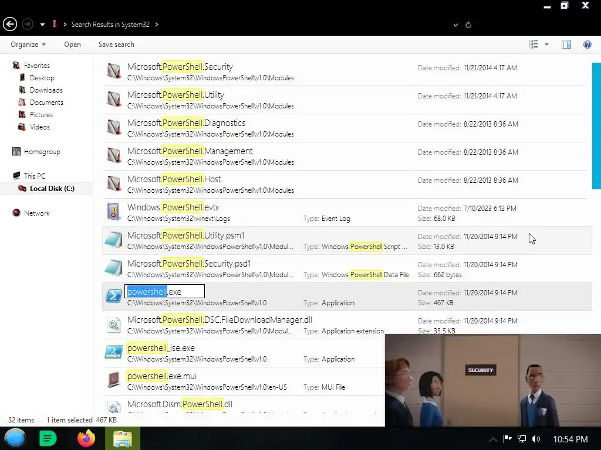Click the File Explorer taskbar icon
Viewport: 601px width, 450px height.
[x=123, y=438]
